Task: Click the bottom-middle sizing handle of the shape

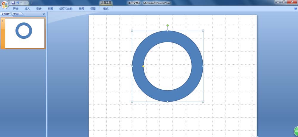Action: coord(167,102)
